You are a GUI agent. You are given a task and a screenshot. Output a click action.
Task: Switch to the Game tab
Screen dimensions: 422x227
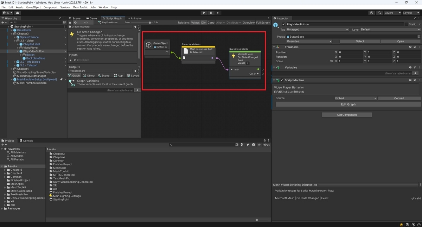pos(91,18)
